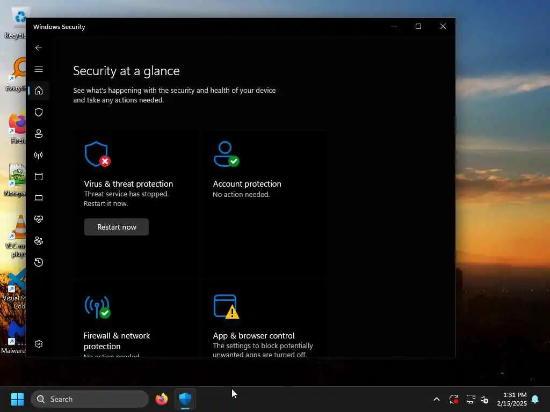Open App & browser control heading

(x=254, y=336)
